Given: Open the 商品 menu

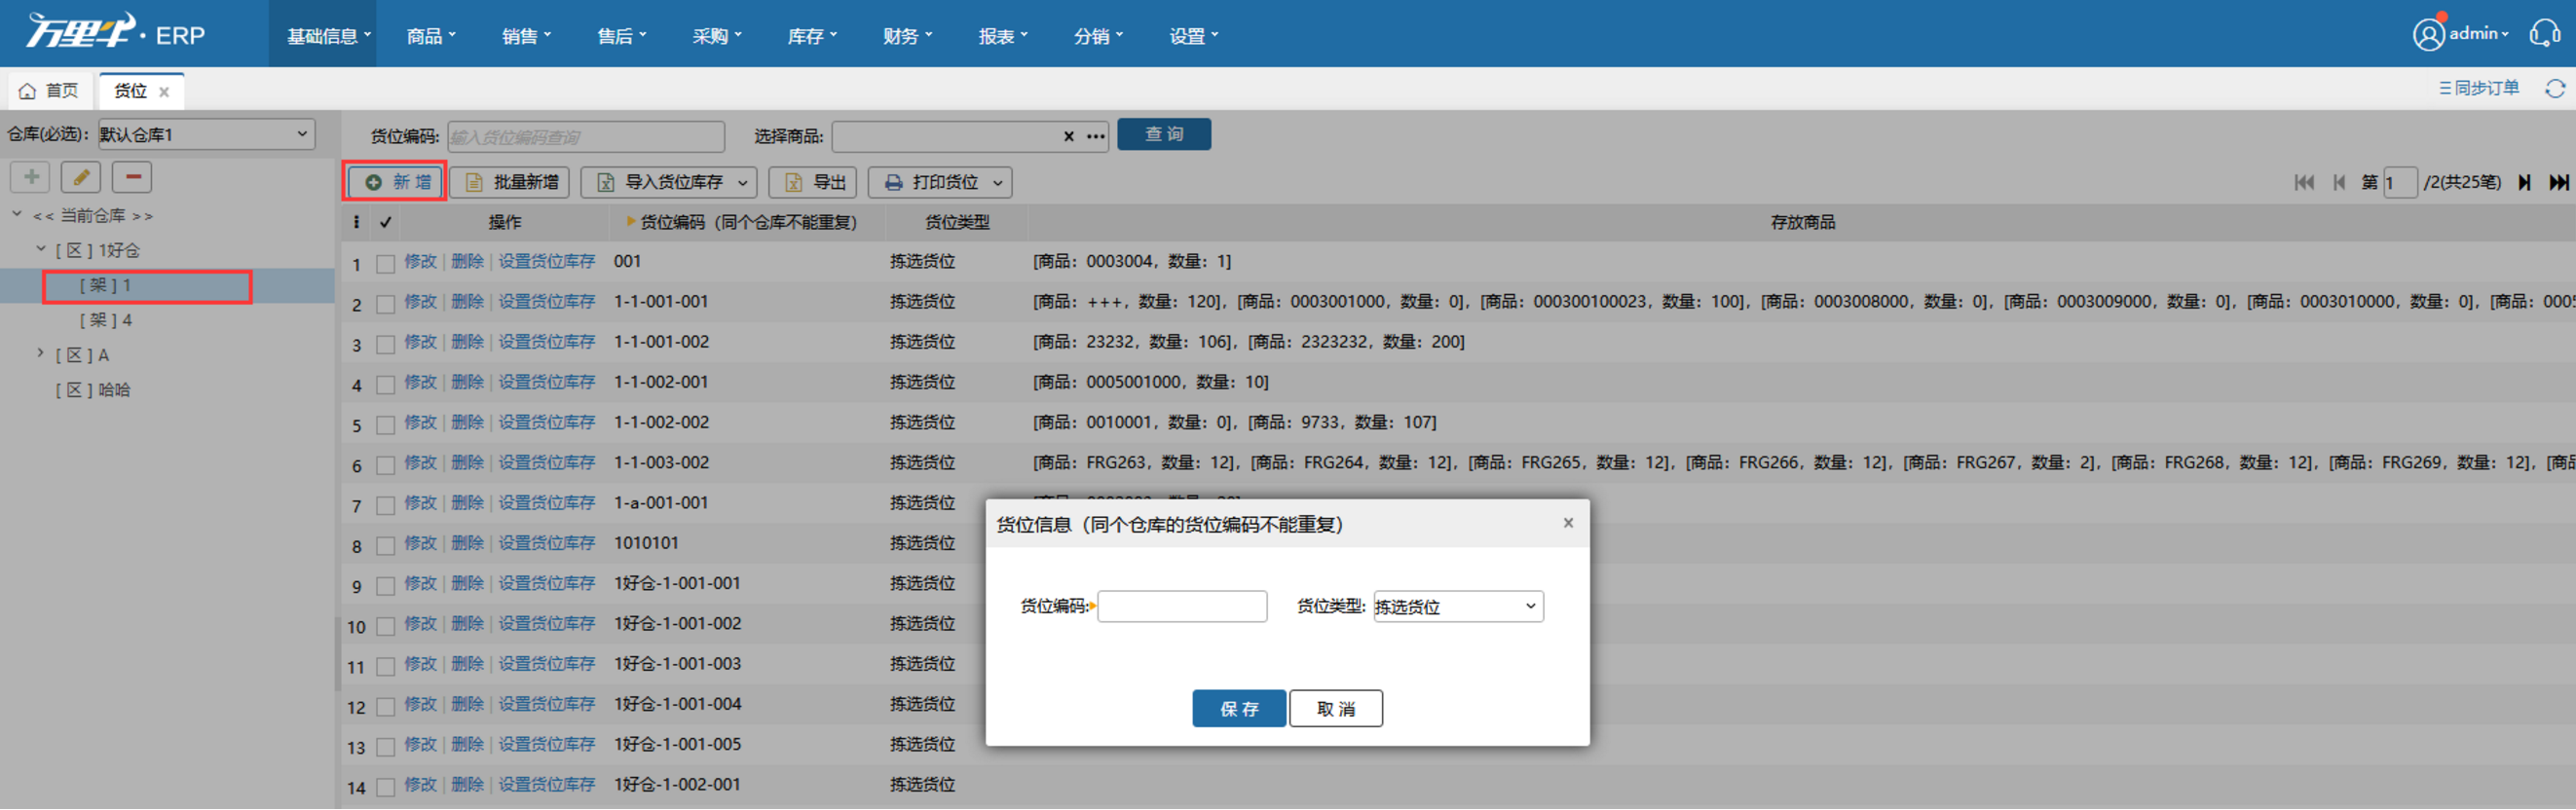Looking at the screenshot, I should pos(431,35).
